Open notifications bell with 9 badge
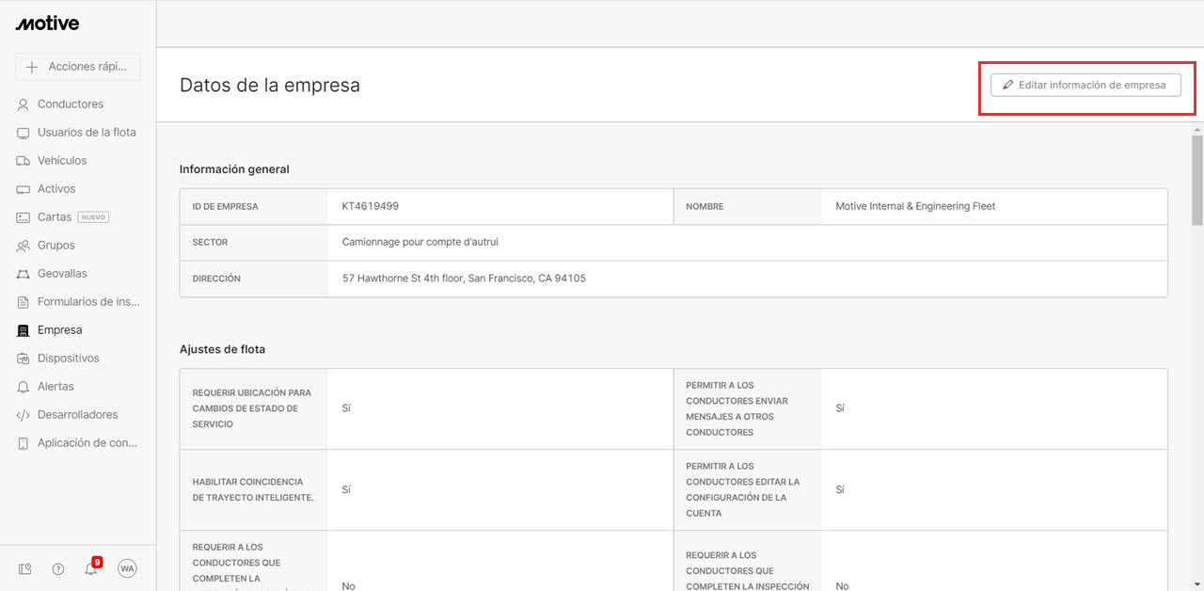Image resolution: width=1204 pixels, height=591 pixels. click(91, 568)
